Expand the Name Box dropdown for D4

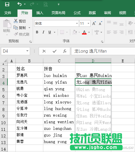pyautogui.click(x=27, y=51)
